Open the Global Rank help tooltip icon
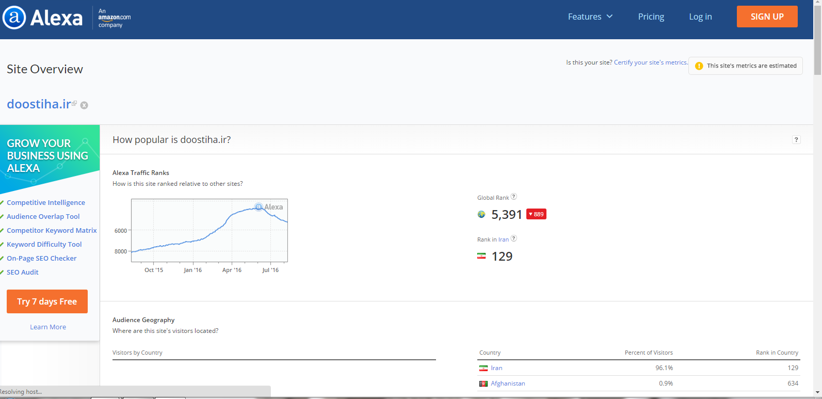Viewport: 822px width, 399px height. coord(514,197)
